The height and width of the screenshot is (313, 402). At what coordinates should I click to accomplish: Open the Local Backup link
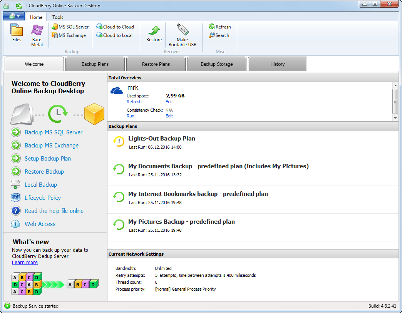click(x=41, y=184)
